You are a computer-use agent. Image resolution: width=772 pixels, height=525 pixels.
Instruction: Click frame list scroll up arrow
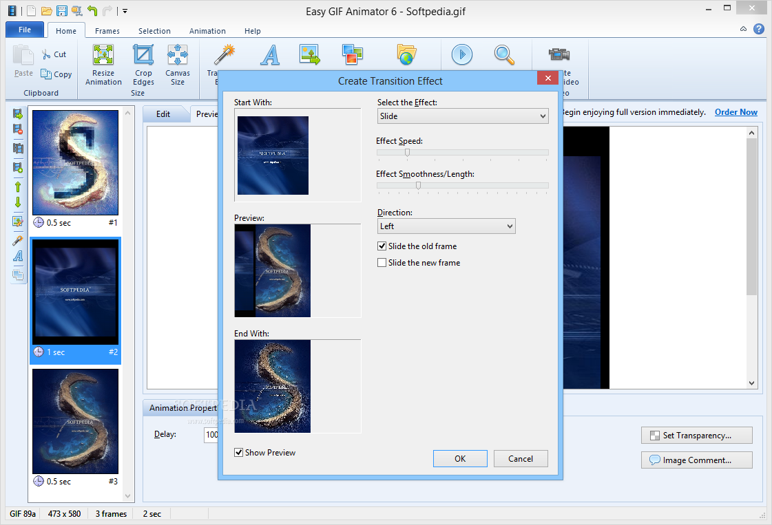point(128,113)
